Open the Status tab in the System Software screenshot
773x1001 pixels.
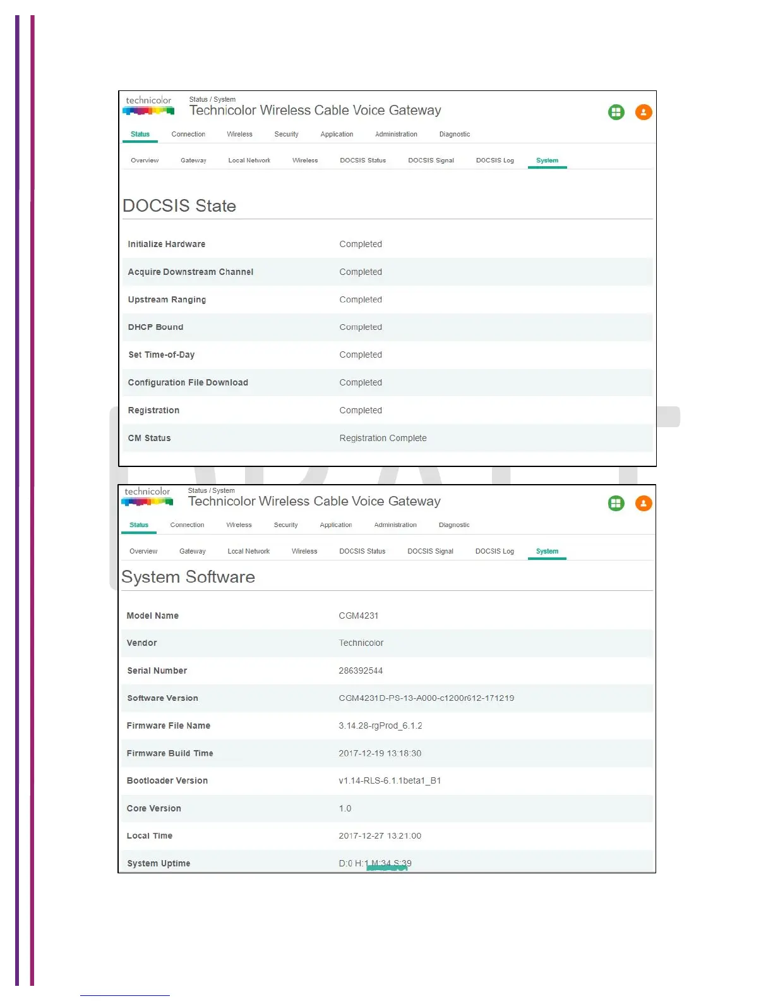(139, 525)
